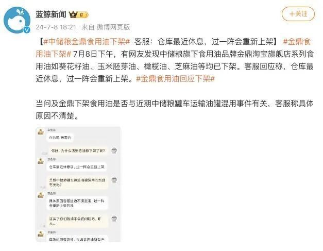
Task: Click the customer avatar beside the first question
Action: tap(114, 150)
